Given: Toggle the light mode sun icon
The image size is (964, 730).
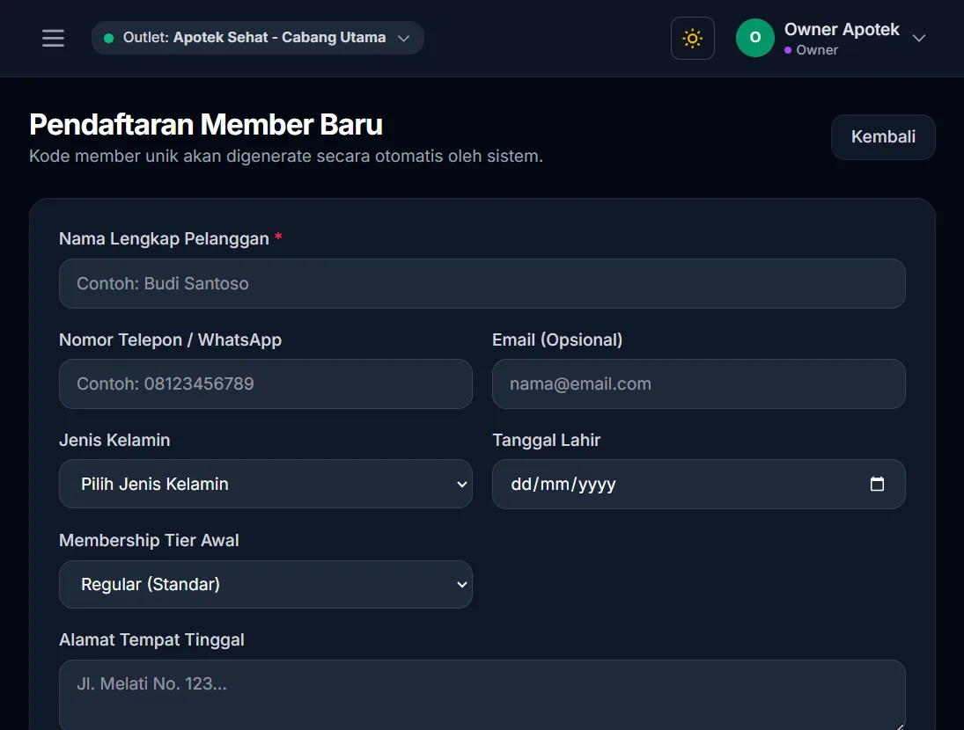Looking at the screenshot, I should (692, 38).
